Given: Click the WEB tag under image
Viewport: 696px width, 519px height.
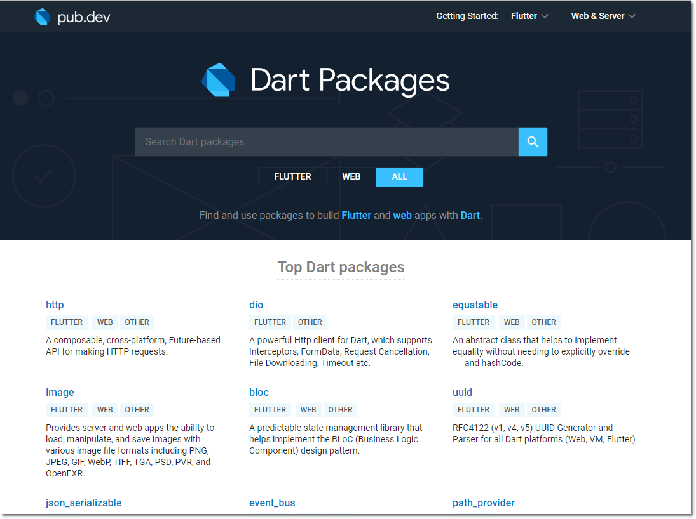Looking at the screenshot, I should [105, 410].
